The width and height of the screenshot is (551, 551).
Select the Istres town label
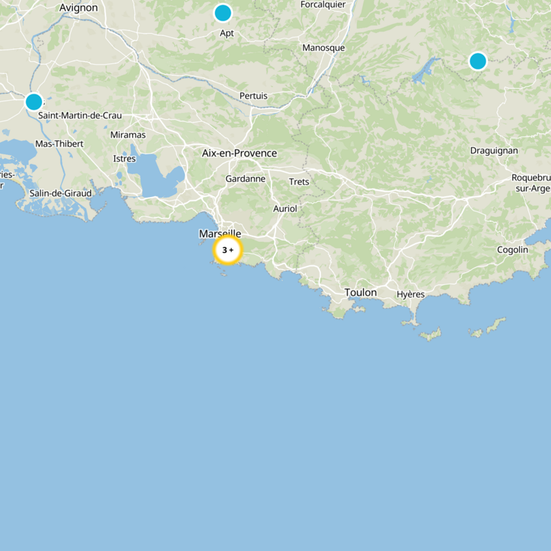123,158
